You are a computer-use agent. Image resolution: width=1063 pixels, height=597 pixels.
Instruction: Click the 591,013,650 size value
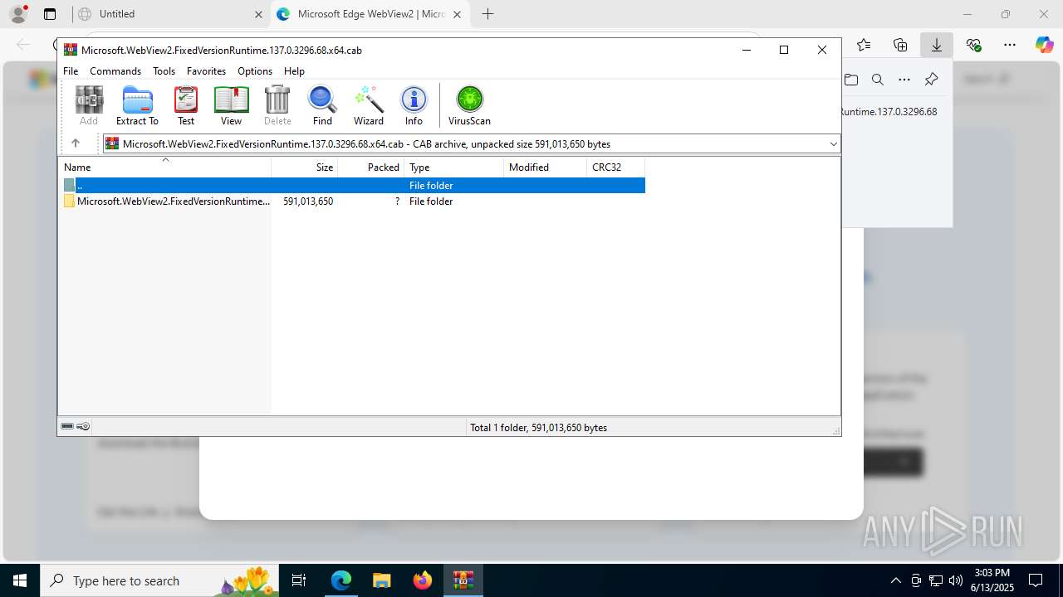tap(308, 201)
